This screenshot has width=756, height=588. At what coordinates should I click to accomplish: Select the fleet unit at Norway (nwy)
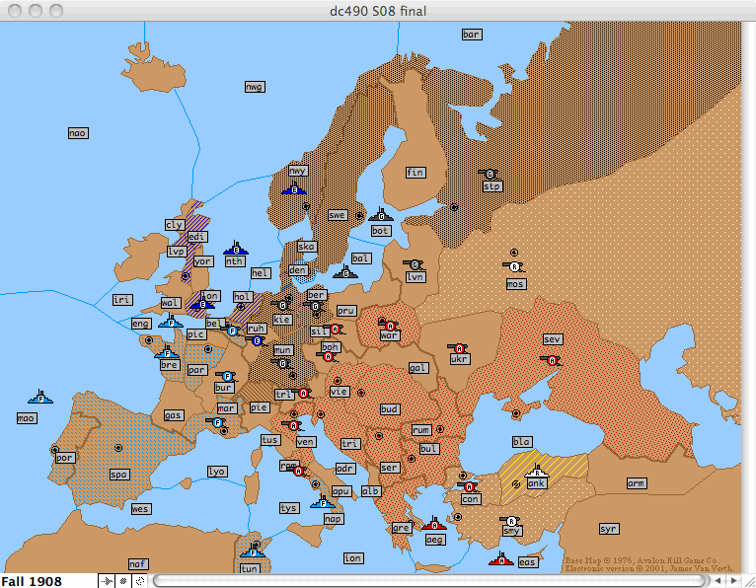293,189
